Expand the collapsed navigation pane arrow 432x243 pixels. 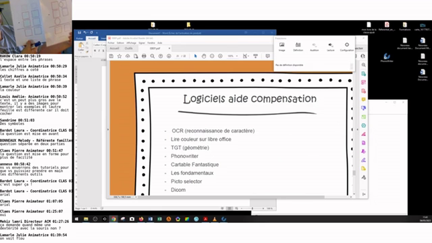(108, 129)
